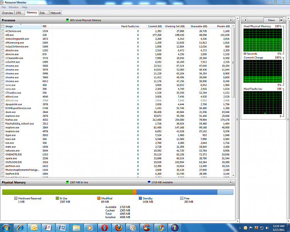Open Internet Explorer from the taskbar

coord(20,228)
